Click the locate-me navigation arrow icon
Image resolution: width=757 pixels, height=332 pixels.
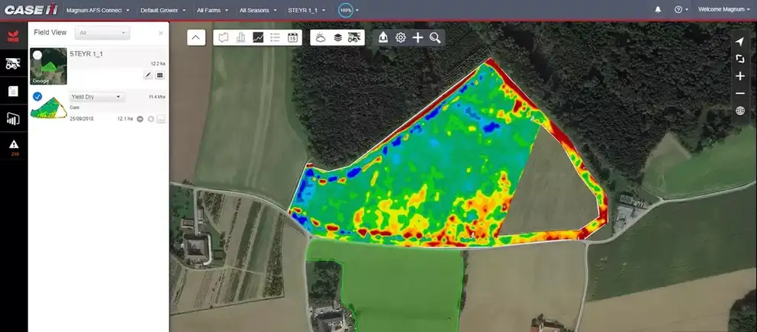[x=739, y=41]
